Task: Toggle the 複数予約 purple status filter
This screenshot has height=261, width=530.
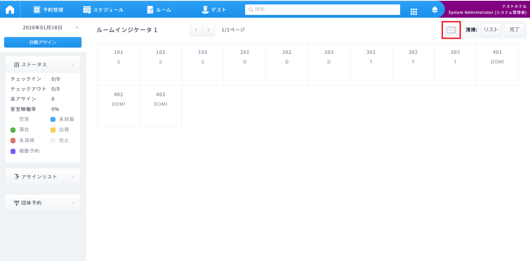Action: (25, 151)
